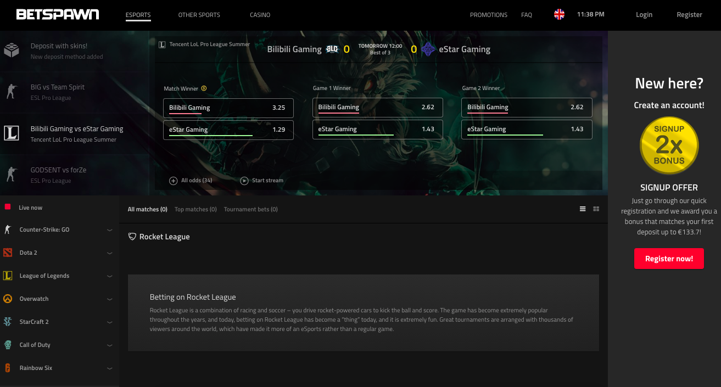
Task: Switch matches to list view
Action: pyautogui.click(x=583, y=209)
